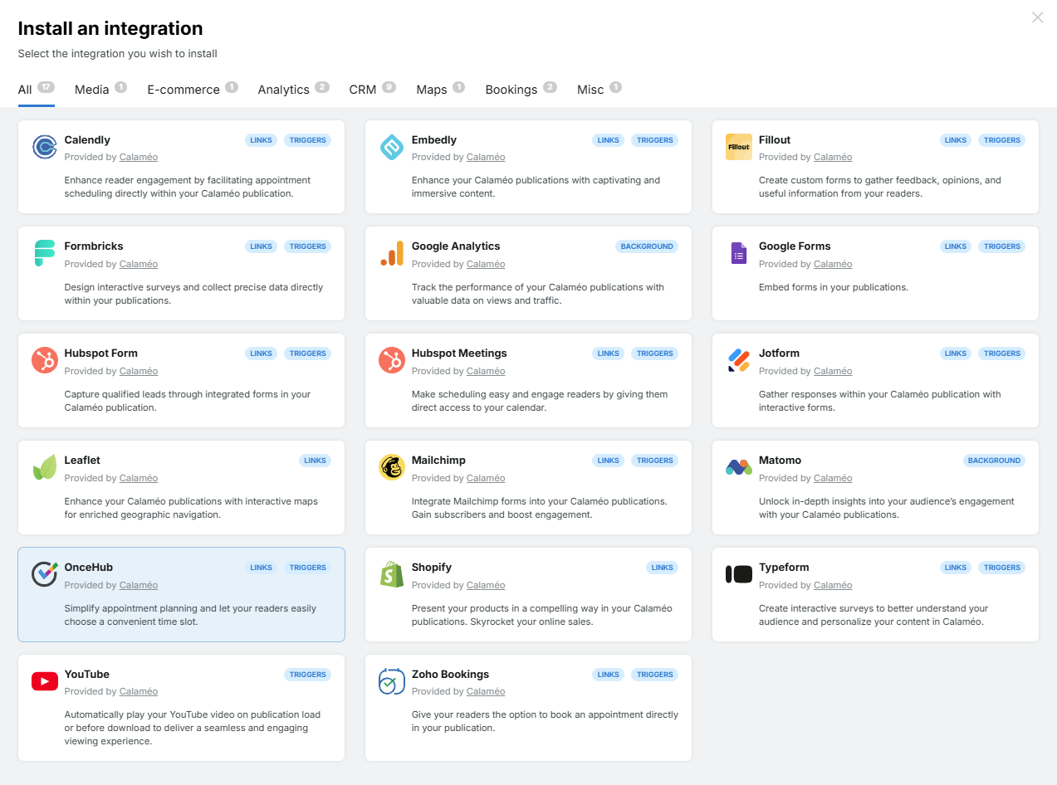Screen dimensions: 1057x785
Task: Open the Calaméo link under Typeform
Action: (x=833, y=586)
